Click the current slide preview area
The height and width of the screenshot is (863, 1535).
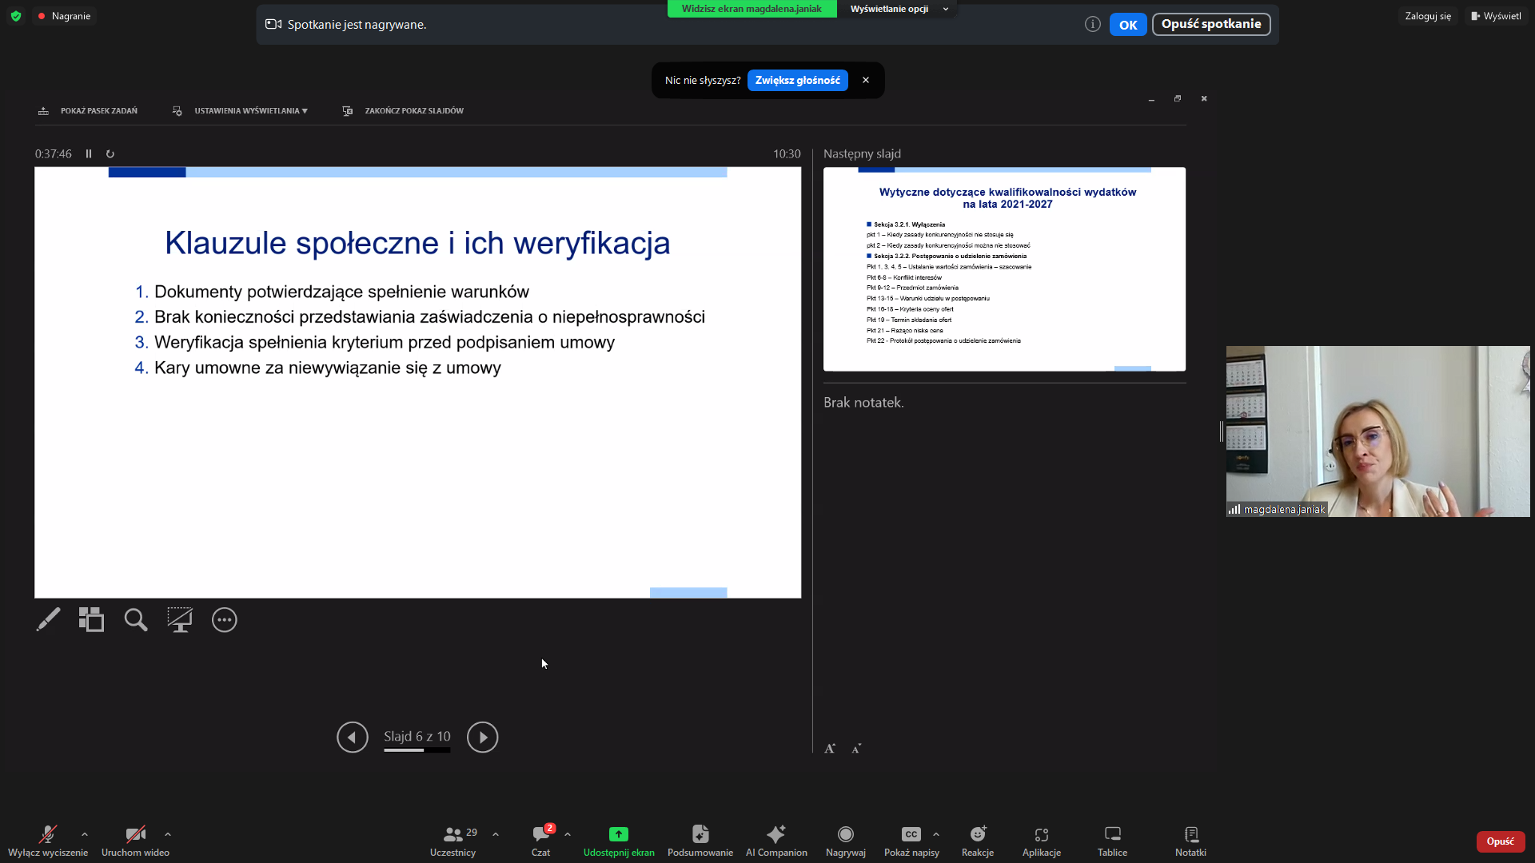click(417, 382)
